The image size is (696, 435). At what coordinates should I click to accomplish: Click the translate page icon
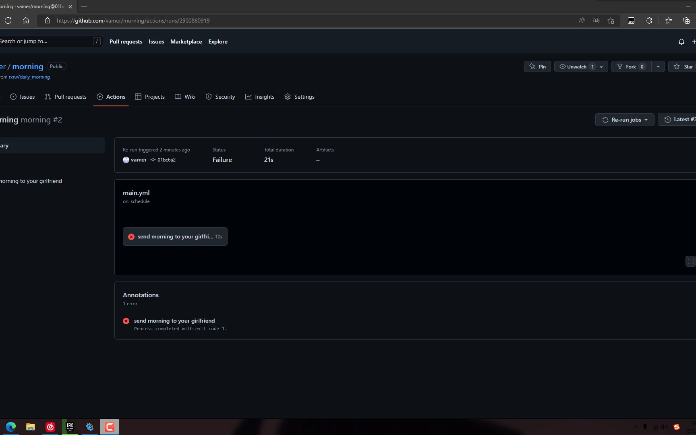596,21
